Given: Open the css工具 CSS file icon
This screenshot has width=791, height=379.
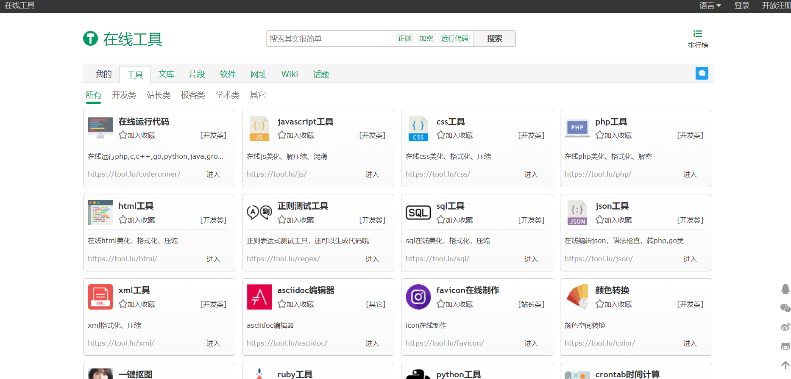Looking at the screenshot, I should point(418,128).
